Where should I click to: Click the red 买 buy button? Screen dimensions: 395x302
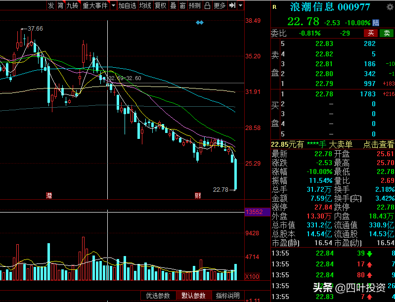pyautogui.click(x=371, y=33)
